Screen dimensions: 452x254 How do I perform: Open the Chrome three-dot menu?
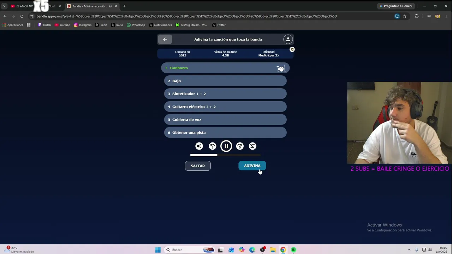(x=446, y=16)
